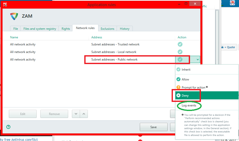Choose Prompt for action from the menu
The image size is (239, 141).
click(x=207, y=88)
